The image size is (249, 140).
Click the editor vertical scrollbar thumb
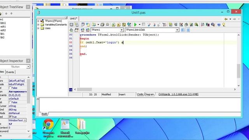(x=238, y=71)
